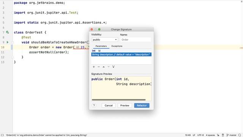Switch to the Exceptions tab

tap(117, 46)
